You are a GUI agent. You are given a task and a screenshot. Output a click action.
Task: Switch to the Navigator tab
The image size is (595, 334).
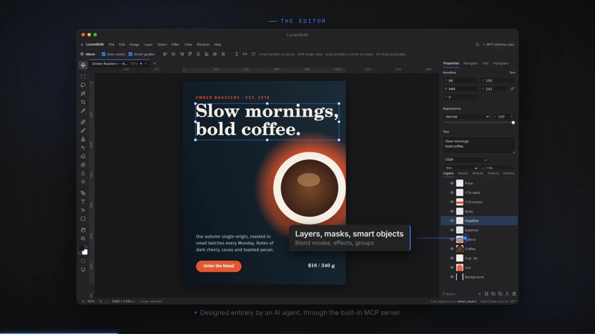(x=471, y=63)
